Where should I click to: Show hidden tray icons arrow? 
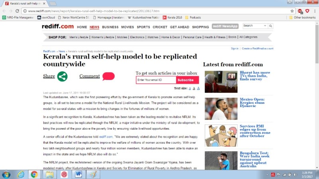[x=267, y=175]
